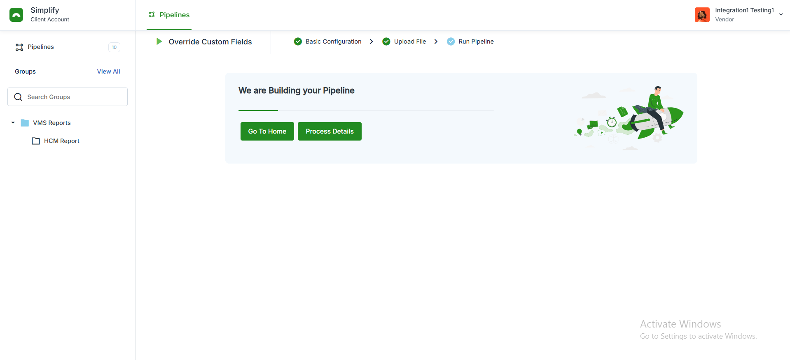
Task: Select the VMS Reports group
Action: point(51,123)
